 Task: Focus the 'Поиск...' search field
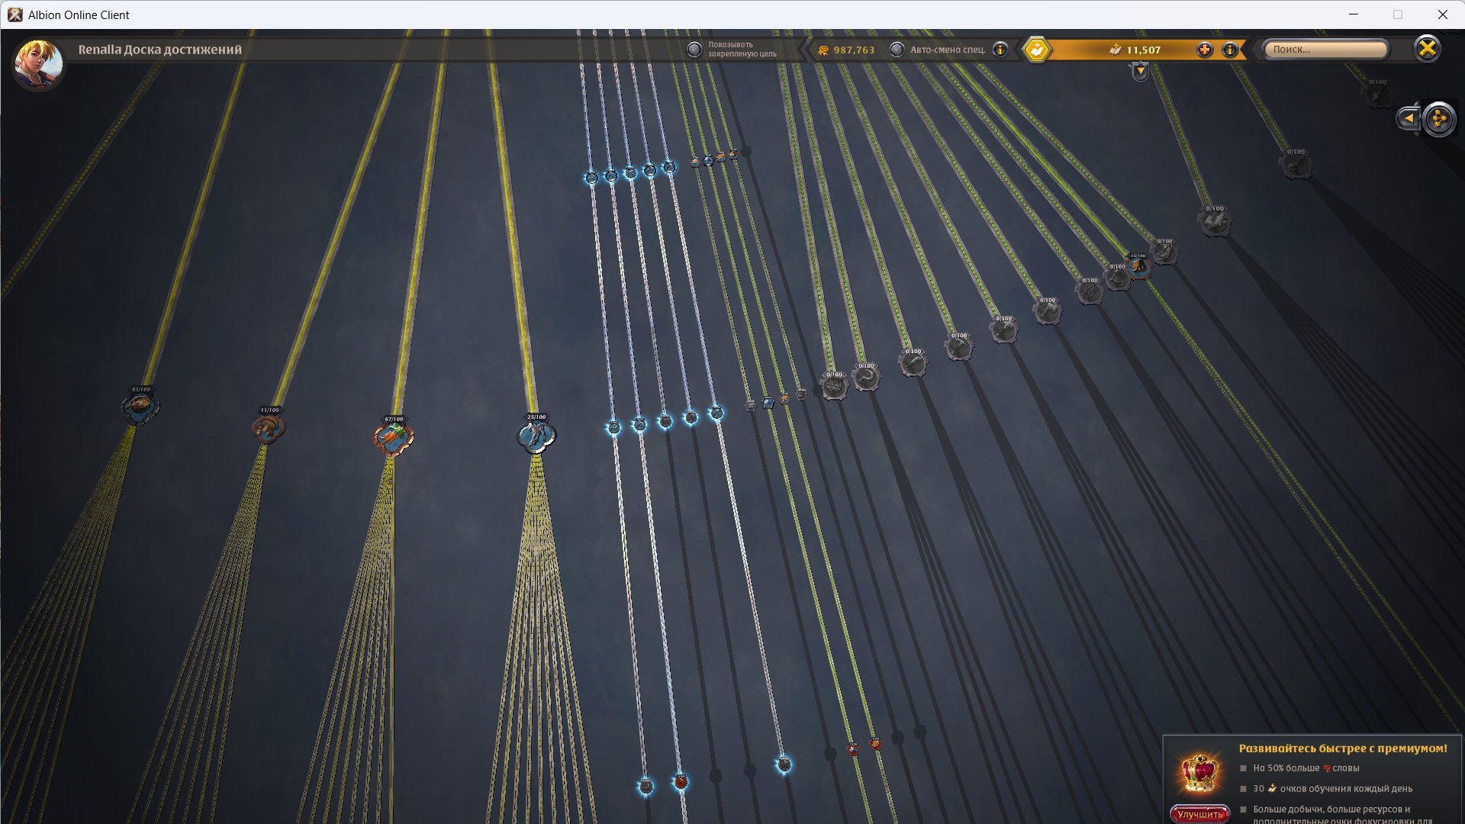click(x=1325, y=50)
